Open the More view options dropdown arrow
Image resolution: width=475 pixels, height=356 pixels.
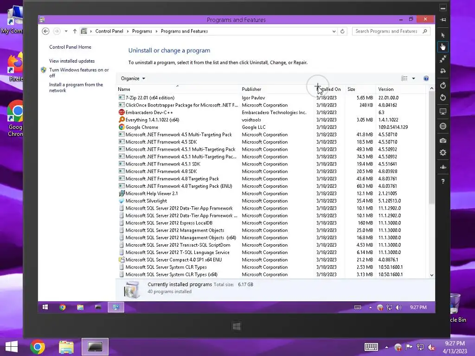coord(413,78)
